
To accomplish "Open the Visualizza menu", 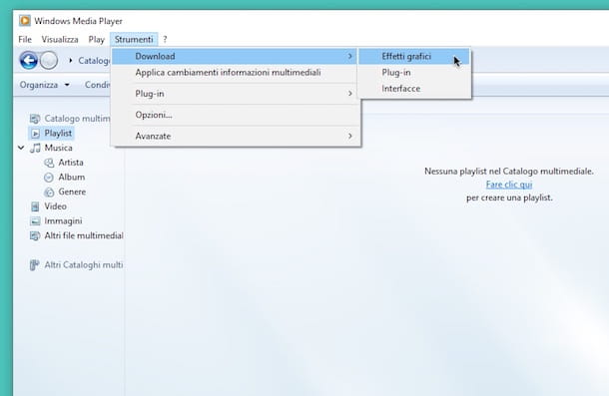I will click(60, 40).
